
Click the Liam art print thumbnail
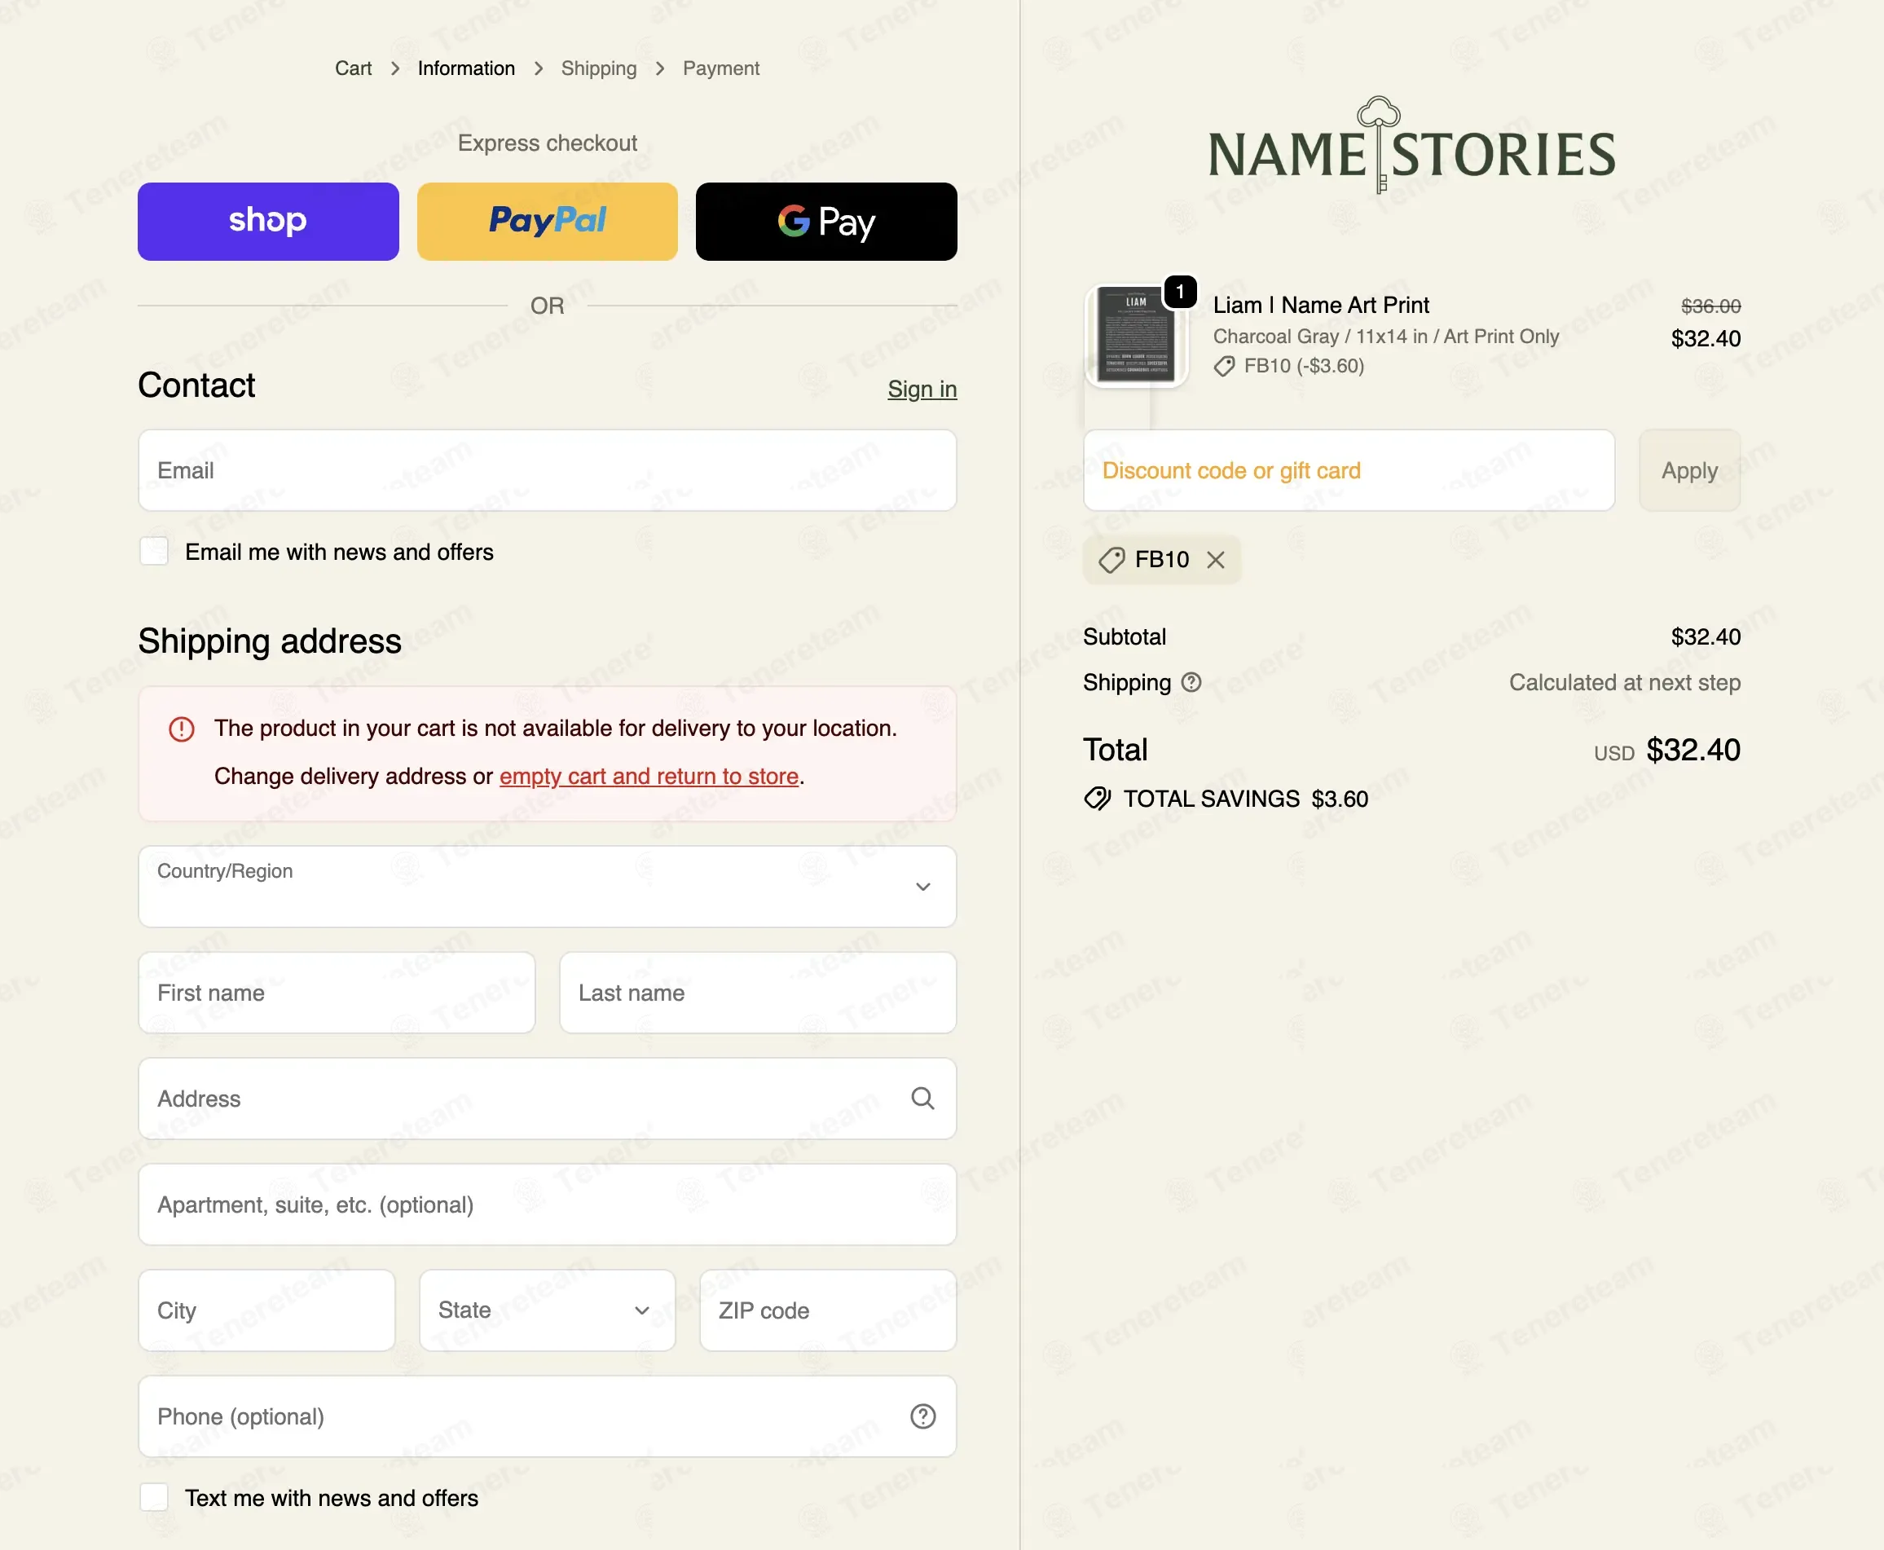pos(1136,335)
